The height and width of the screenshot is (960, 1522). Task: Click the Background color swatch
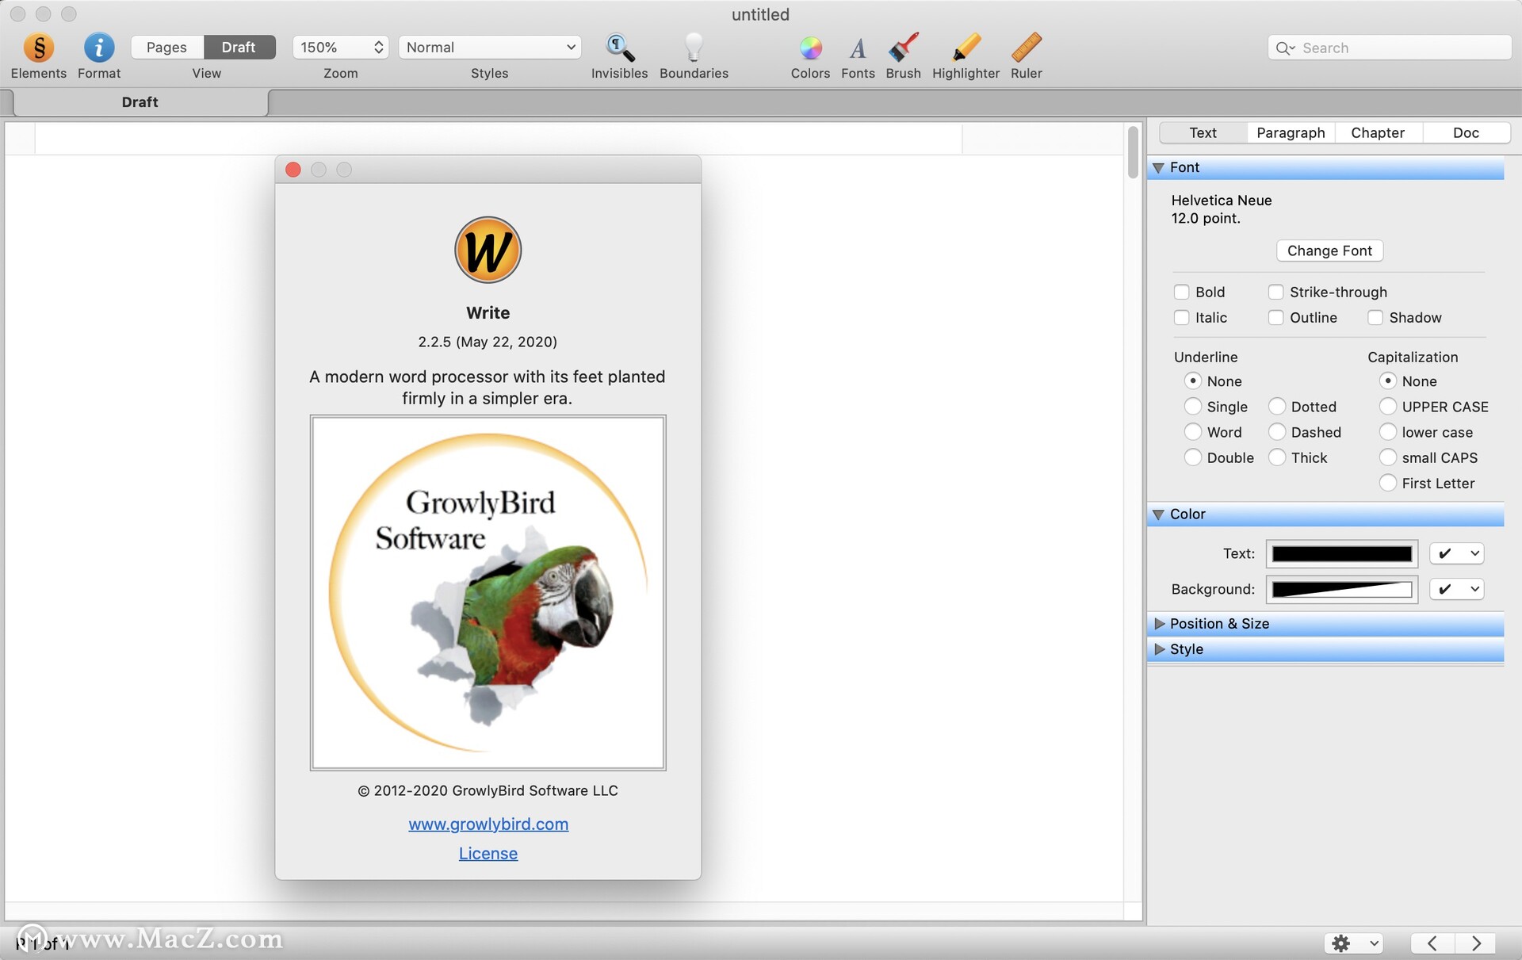[x=1341, y=589]
